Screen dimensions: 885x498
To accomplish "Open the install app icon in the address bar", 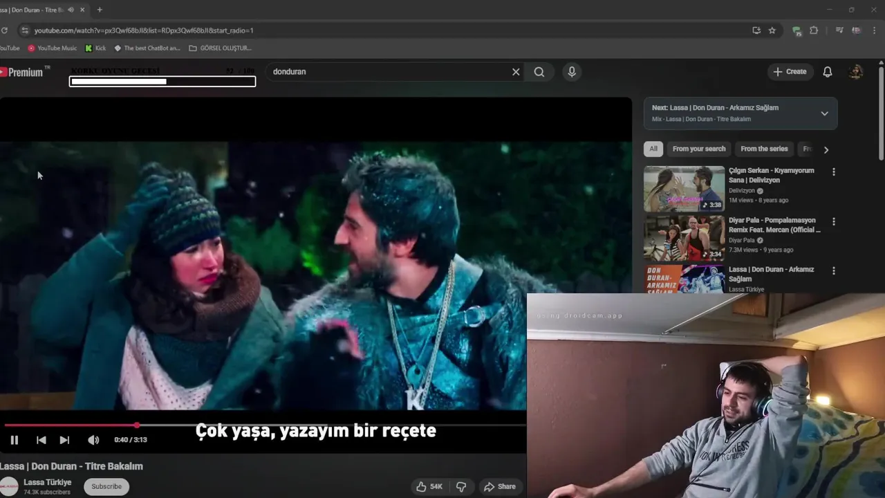I will point(756,30).
